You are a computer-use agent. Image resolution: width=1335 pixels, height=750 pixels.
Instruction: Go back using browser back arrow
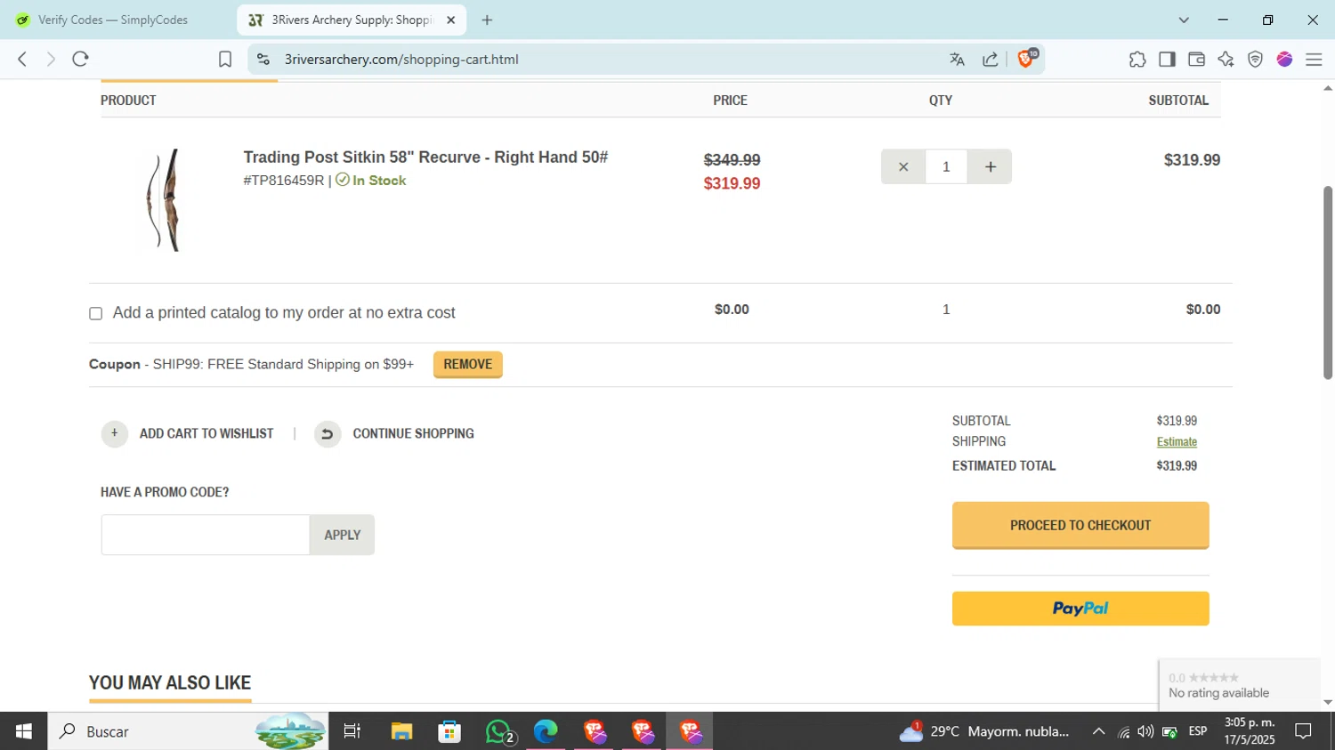click(x=22, y=59)
